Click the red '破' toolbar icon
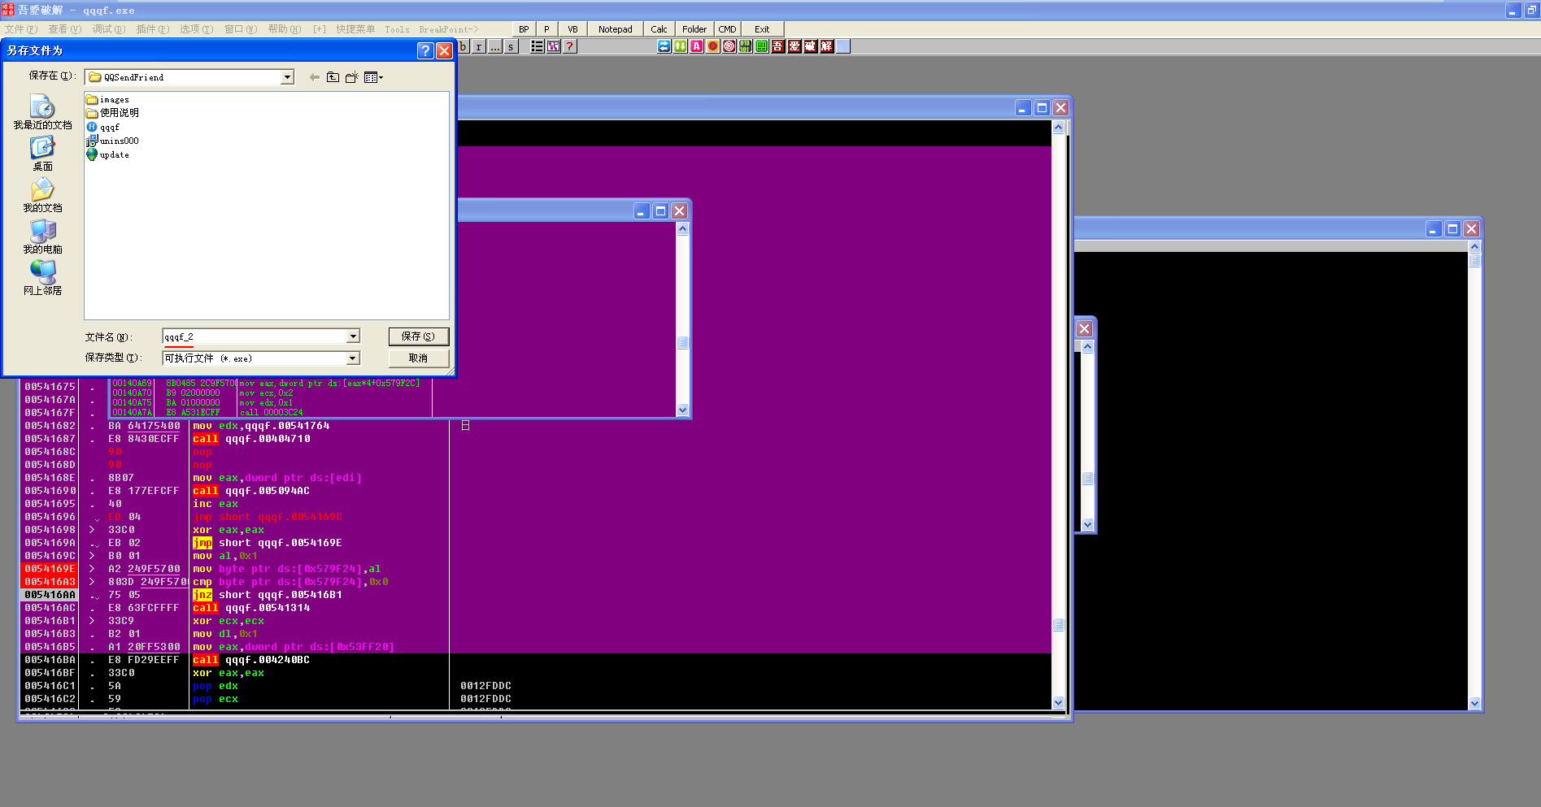The image size is (1541, 807). pos(811,46)
